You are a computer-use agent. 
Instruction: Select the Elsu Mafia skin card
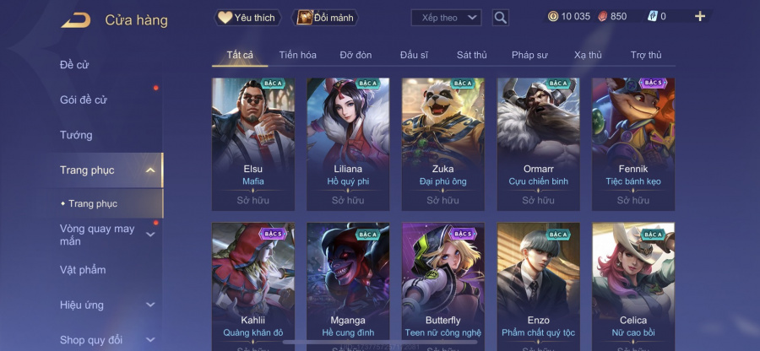tap(253, 144)
